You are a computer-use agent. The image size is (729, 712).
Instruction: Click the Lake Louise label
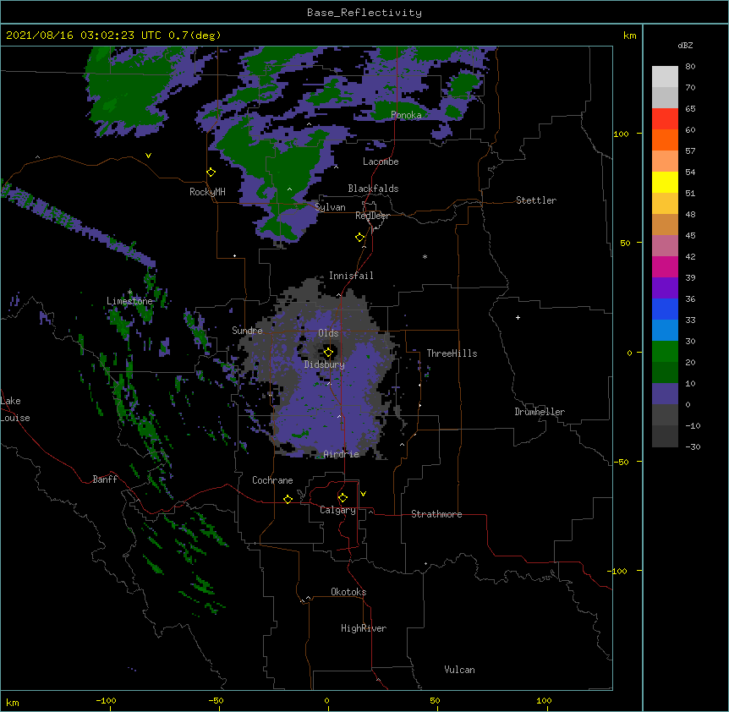click(x=15, y=409)
